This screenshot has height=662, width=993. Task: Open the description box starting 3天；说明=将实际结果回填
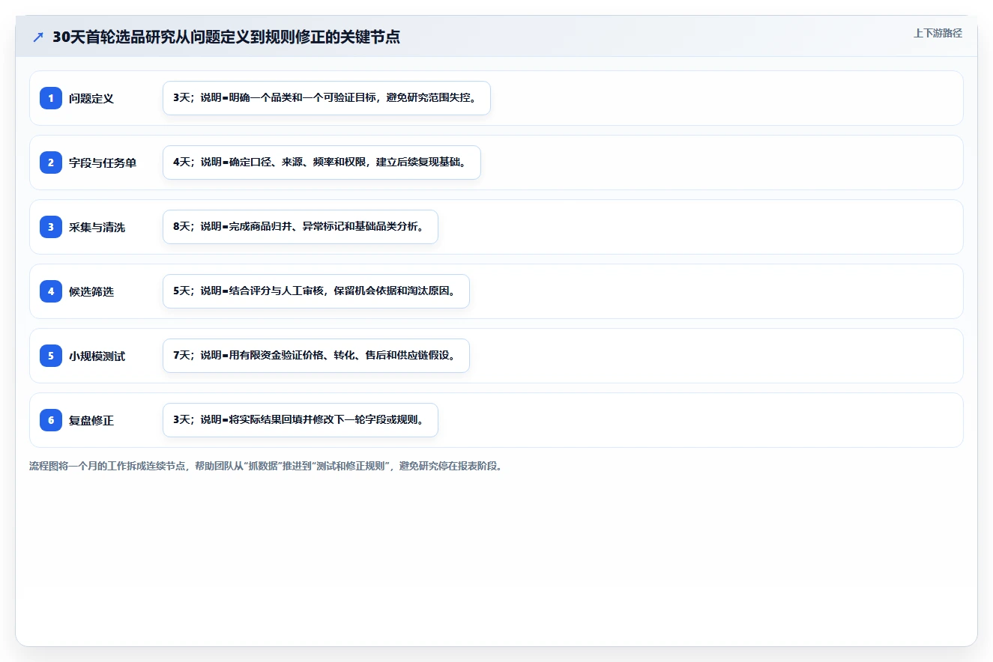(x=301, y=420)
